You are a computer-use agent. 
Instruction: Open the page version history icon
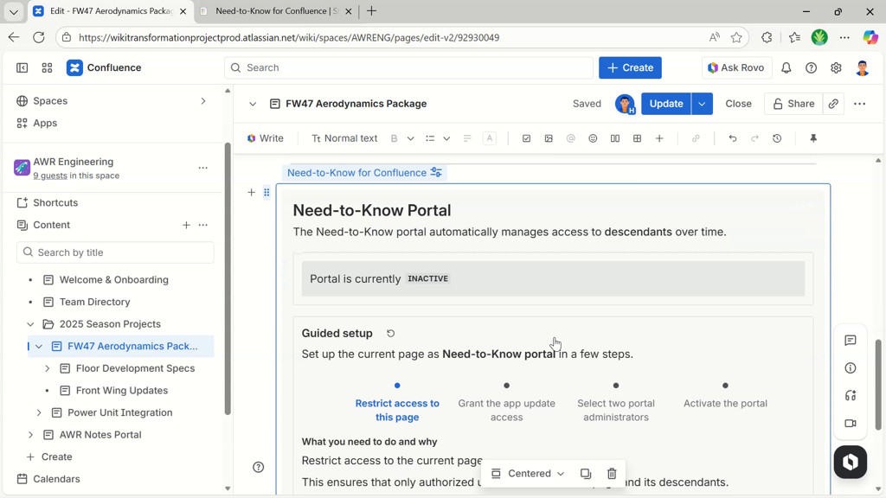click(777, 138)
